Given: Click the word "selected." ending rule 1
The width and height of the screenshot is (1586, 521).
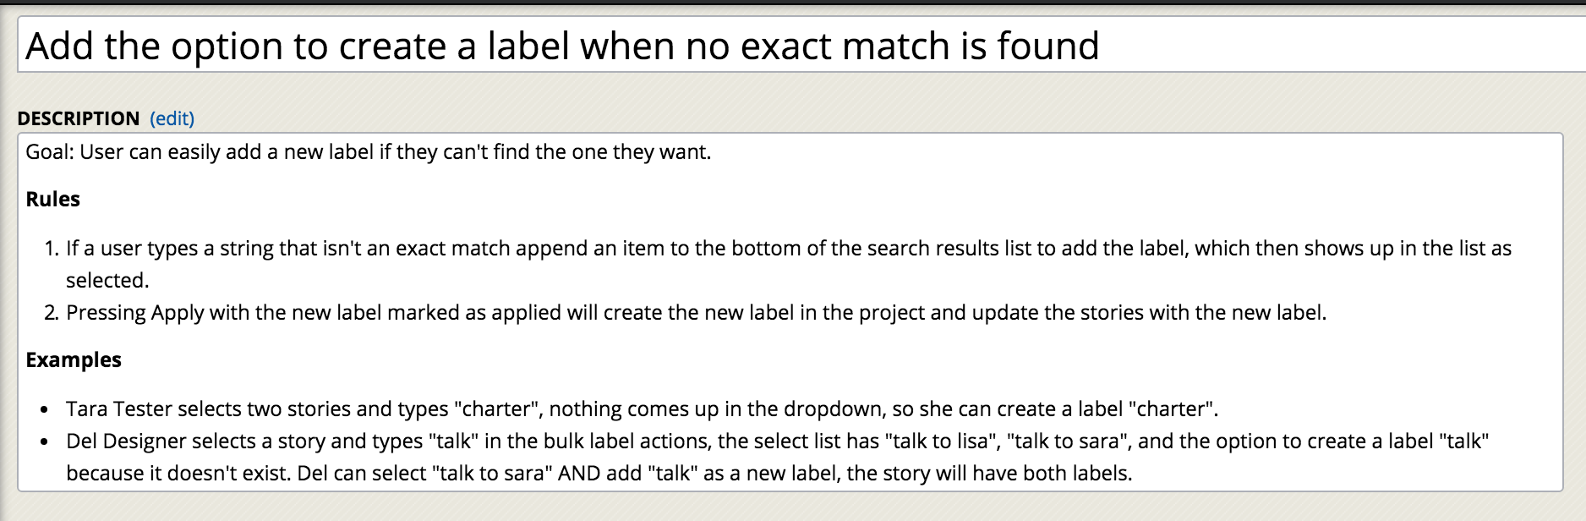Looking at the screenshot, I should tap(107, 281).
